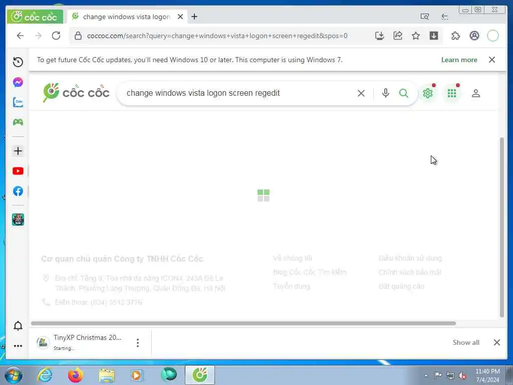Open search settings gear icon

click(428, 93)
